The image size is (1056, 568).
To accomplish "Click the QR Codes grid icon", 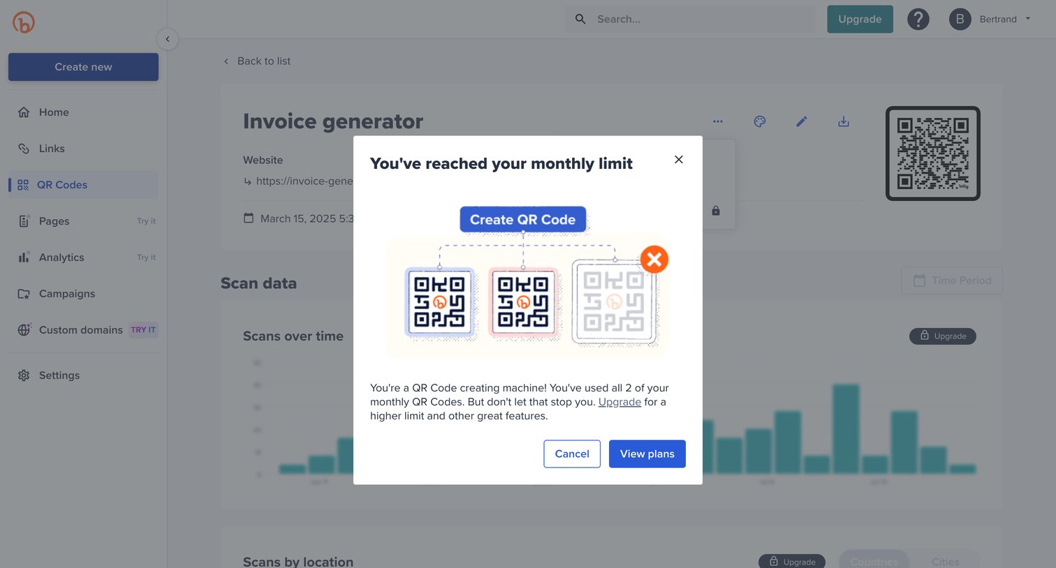I will (x=23, y=185).
